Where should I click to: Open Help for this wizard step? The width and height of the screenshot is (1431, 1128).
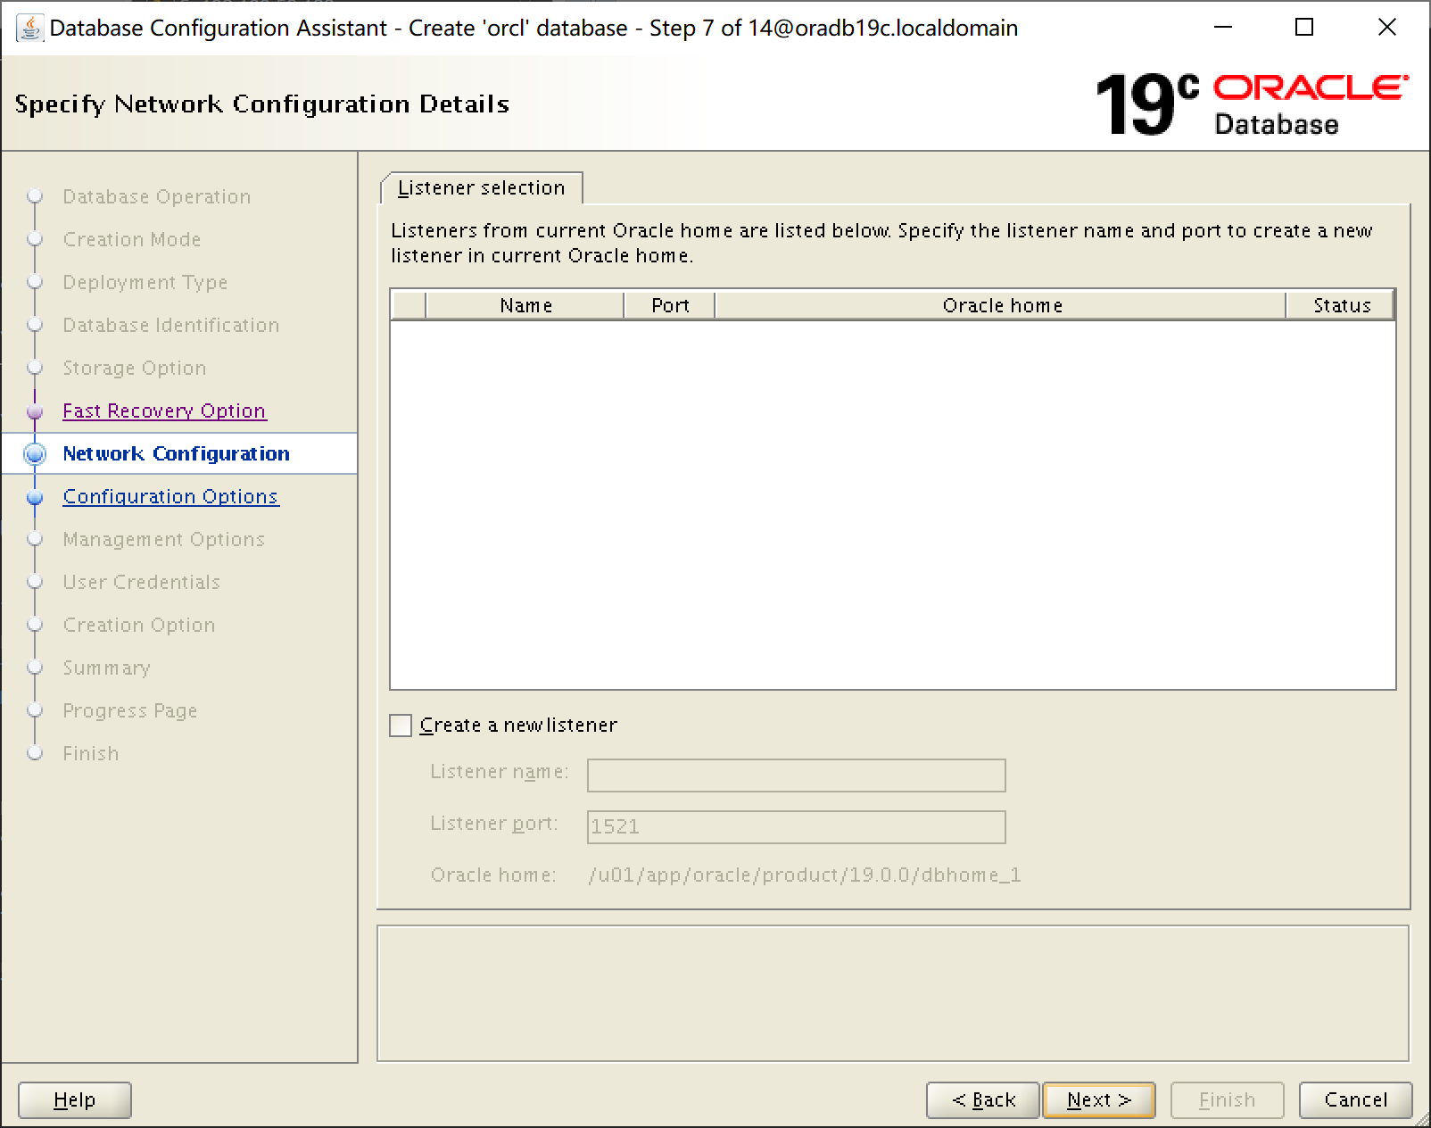(x=75, y=1099)
